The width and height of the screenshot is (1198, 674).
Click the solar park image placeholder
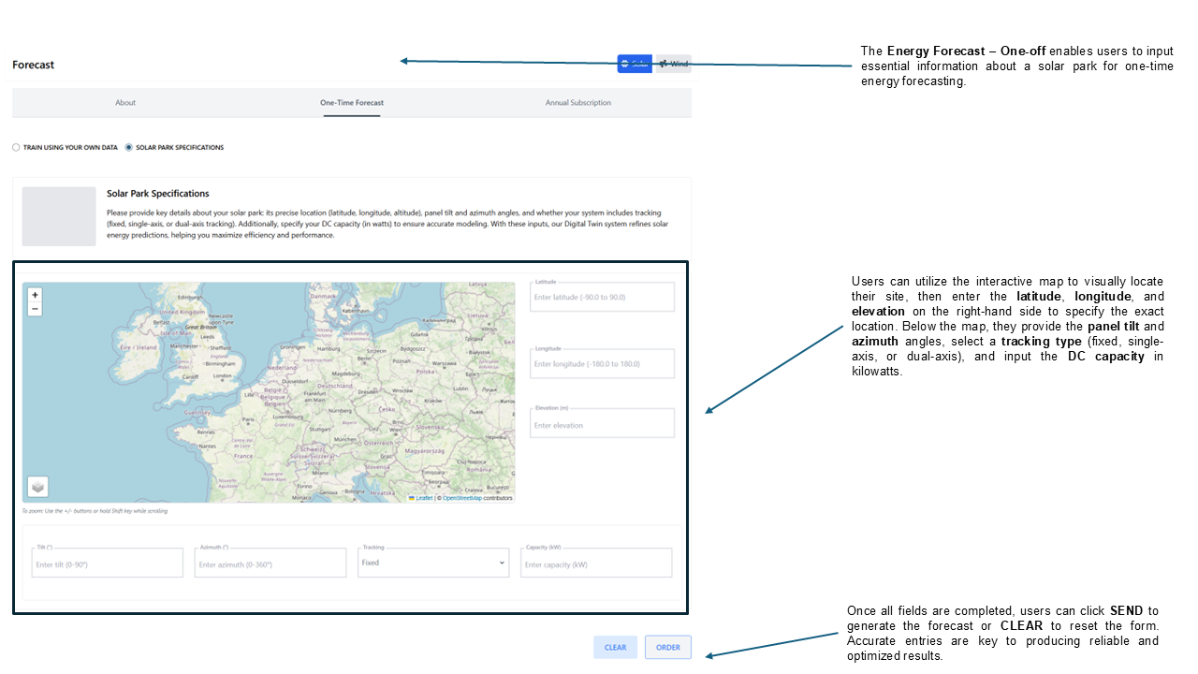pyautogui.click(x=59, y=216)
